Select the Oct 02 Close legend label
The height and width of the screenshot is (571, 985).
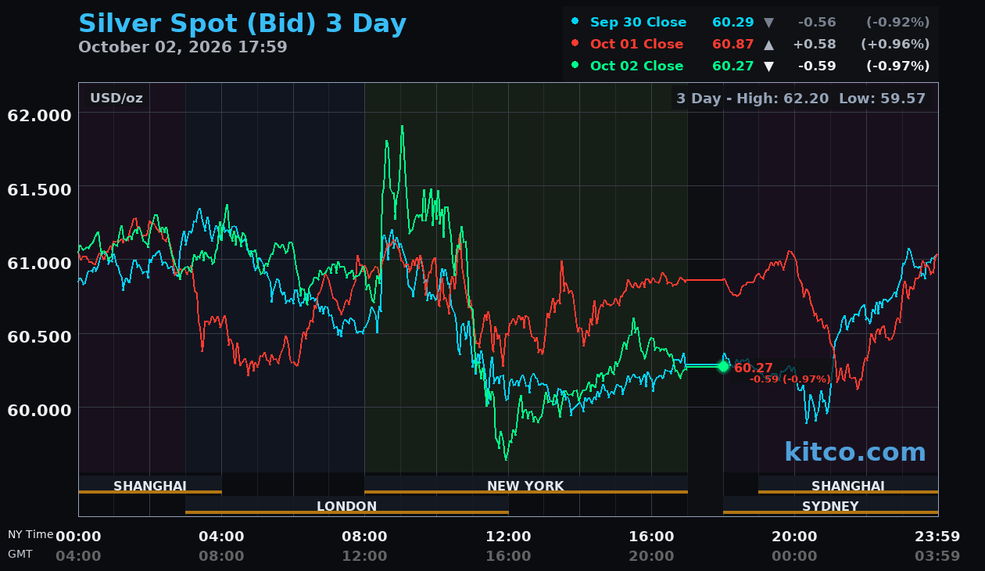(636, 66)
